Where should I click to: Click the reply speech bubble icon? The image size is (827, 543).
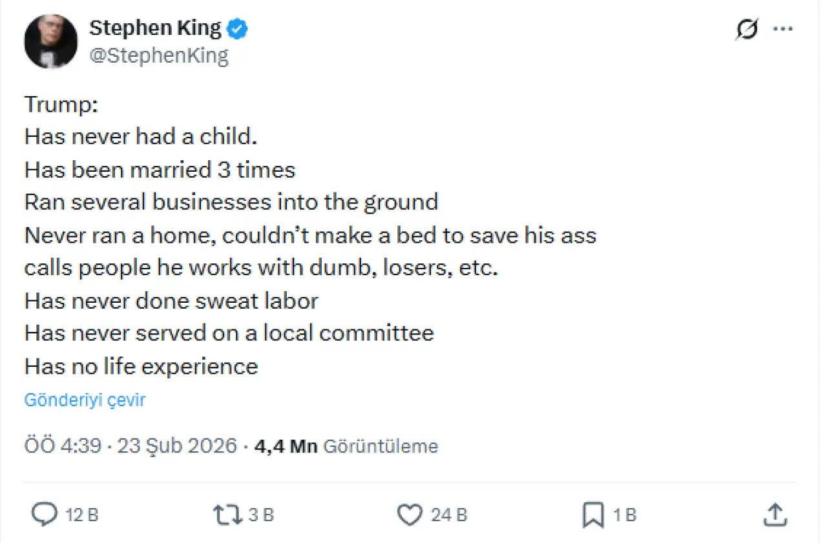click(x=45, y=515)
